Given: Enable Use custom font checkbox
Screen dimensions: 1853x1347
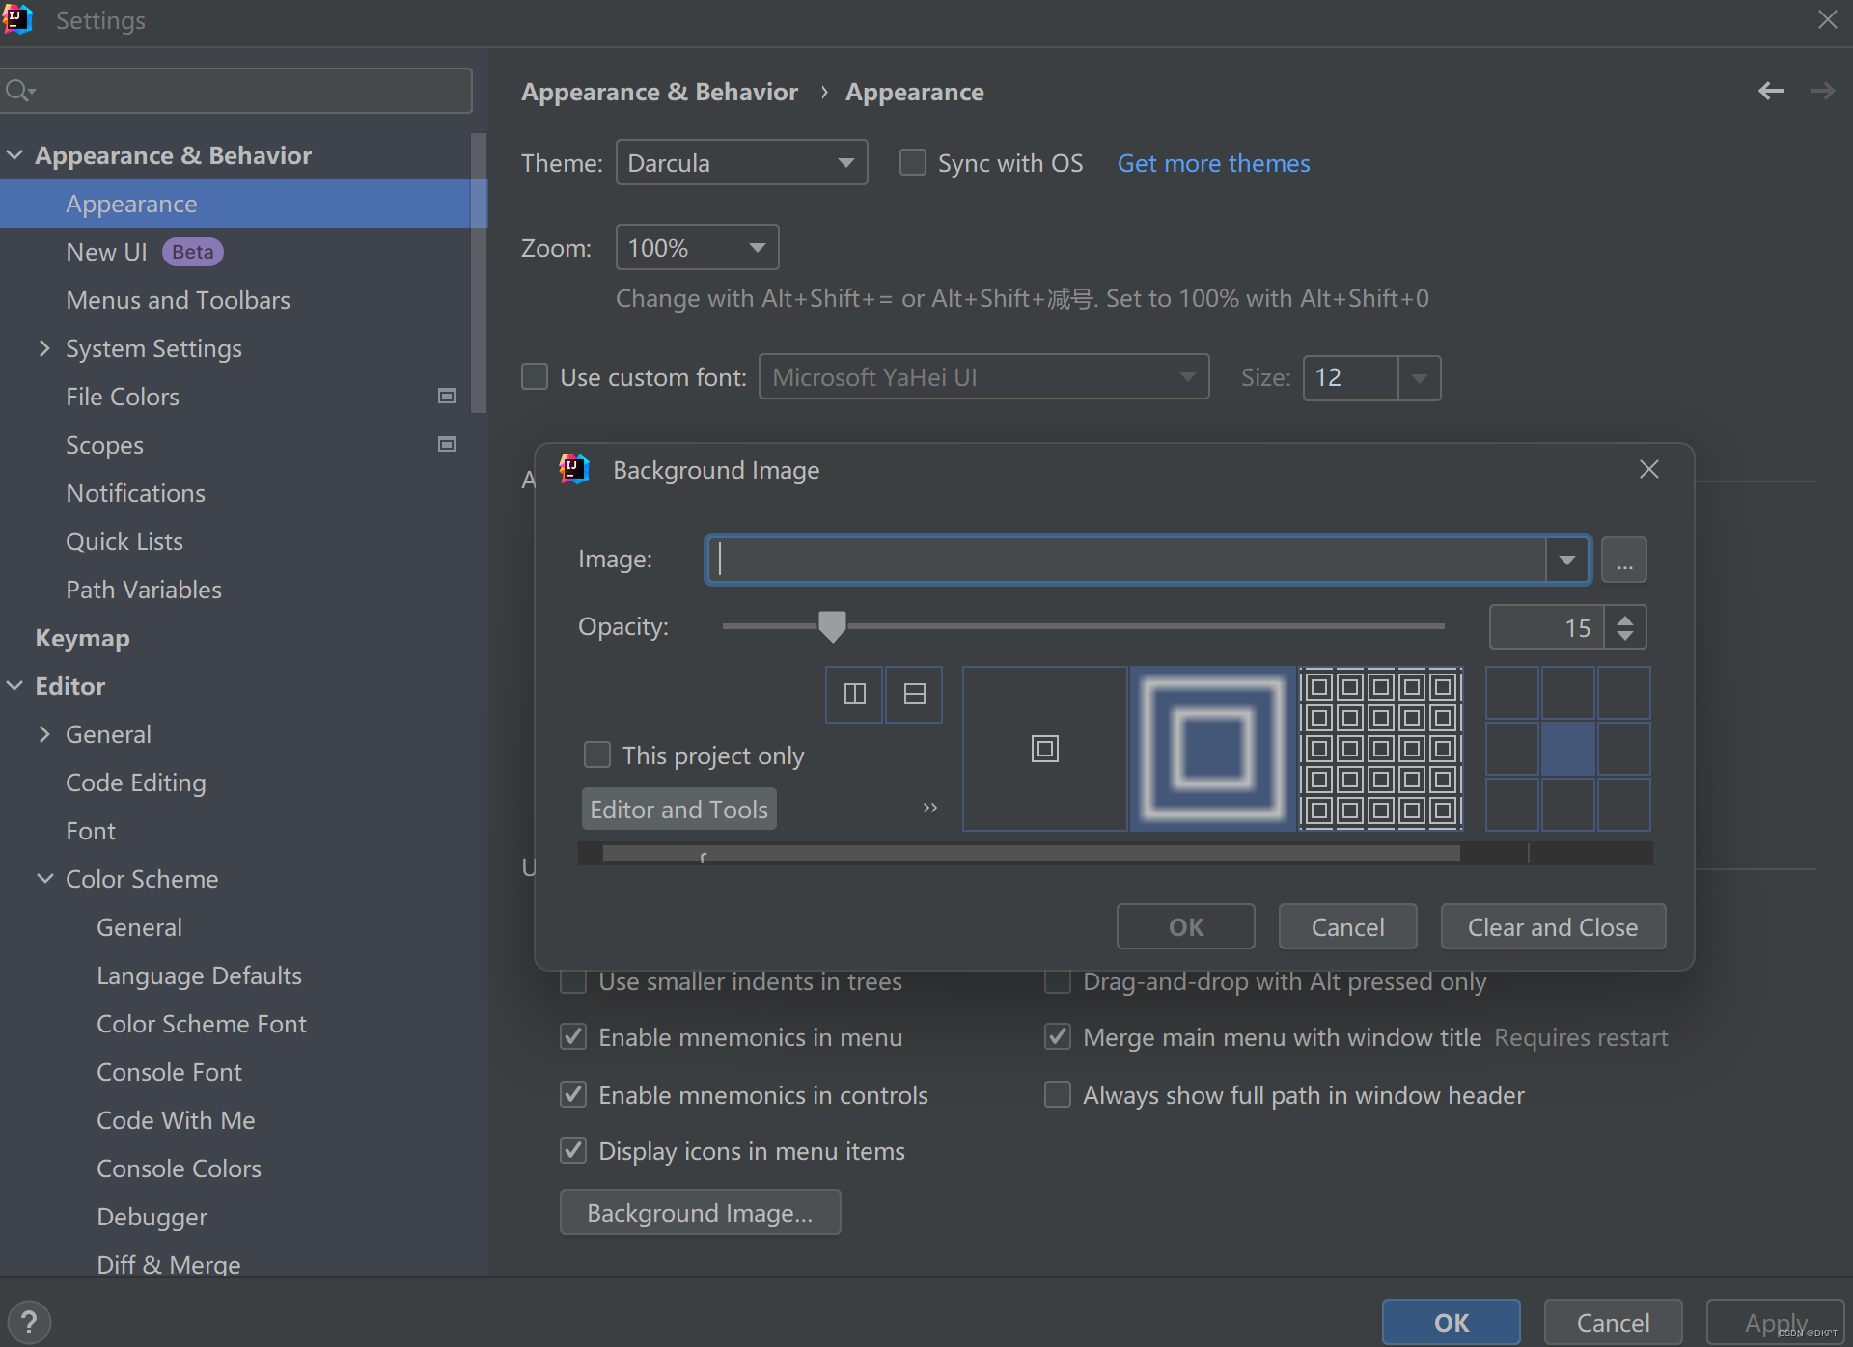Looking at the screenshot, I should click(x=539, y=378).
